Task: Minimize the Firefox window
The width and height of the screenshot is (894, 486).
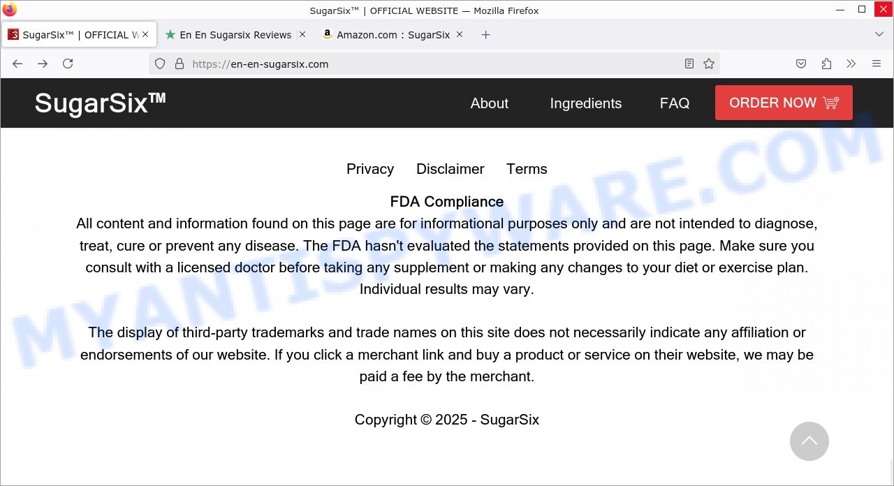Action: [x=840, y=10]
